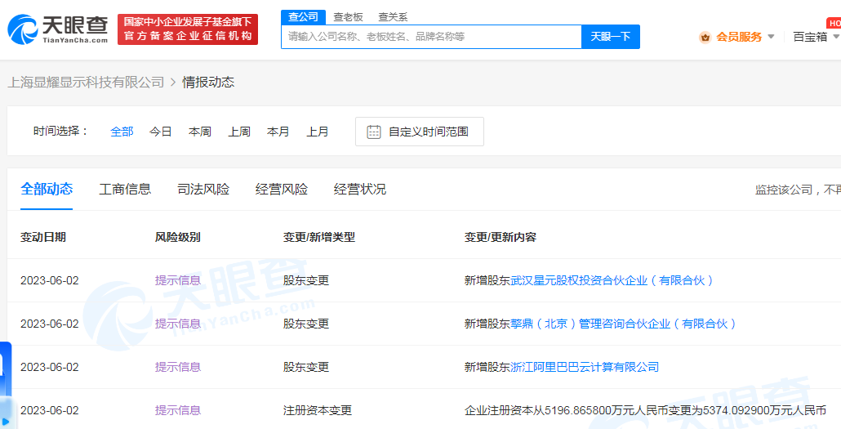Open 上海显耀显示科技有限公司 breadcrumb link
Screen dimensions: 841x429
tap(86, 83)
